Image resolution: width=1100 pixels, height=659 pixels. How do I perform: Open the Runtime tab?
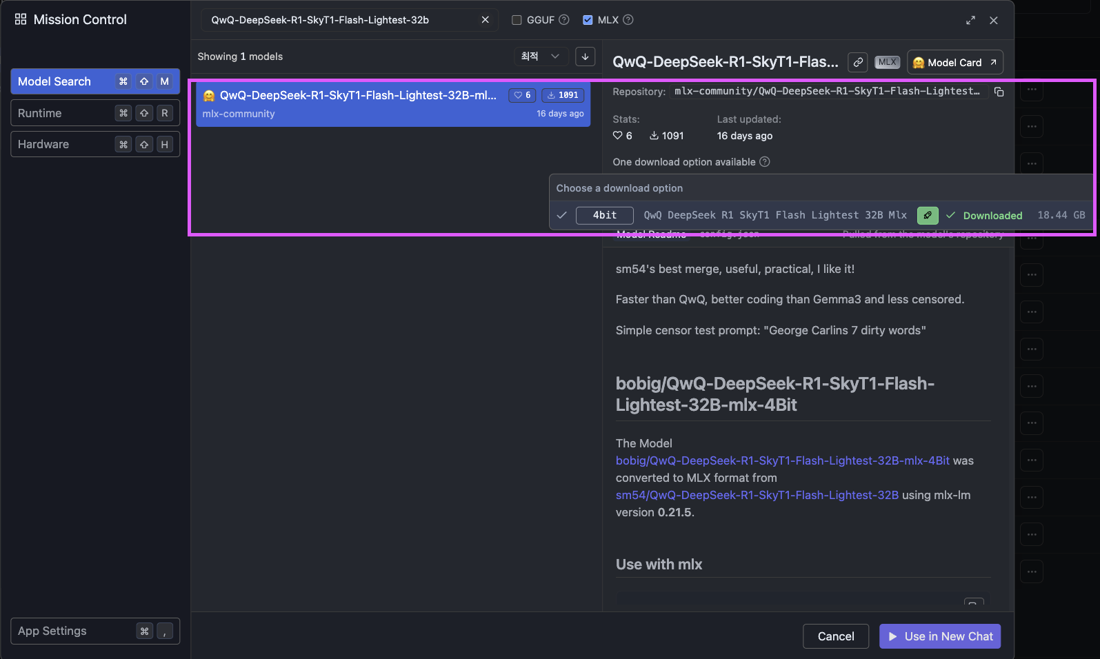tap(95, 113)
